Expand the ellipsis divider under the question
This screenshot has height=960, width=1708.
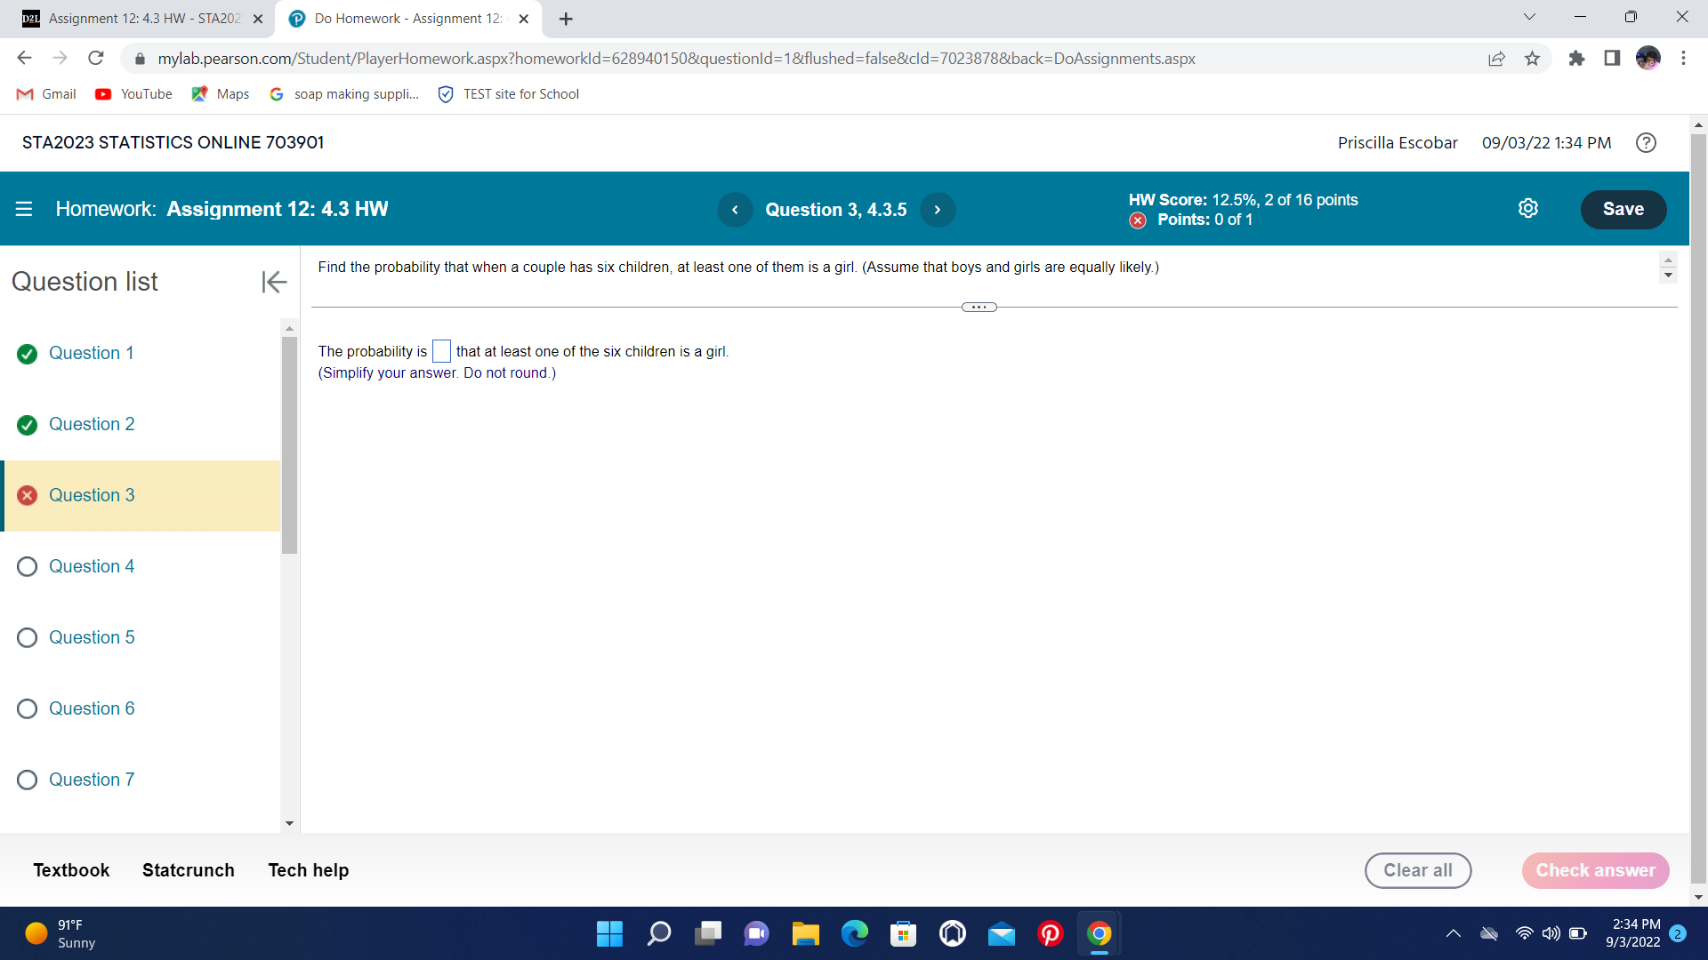[x=979, y=308]
